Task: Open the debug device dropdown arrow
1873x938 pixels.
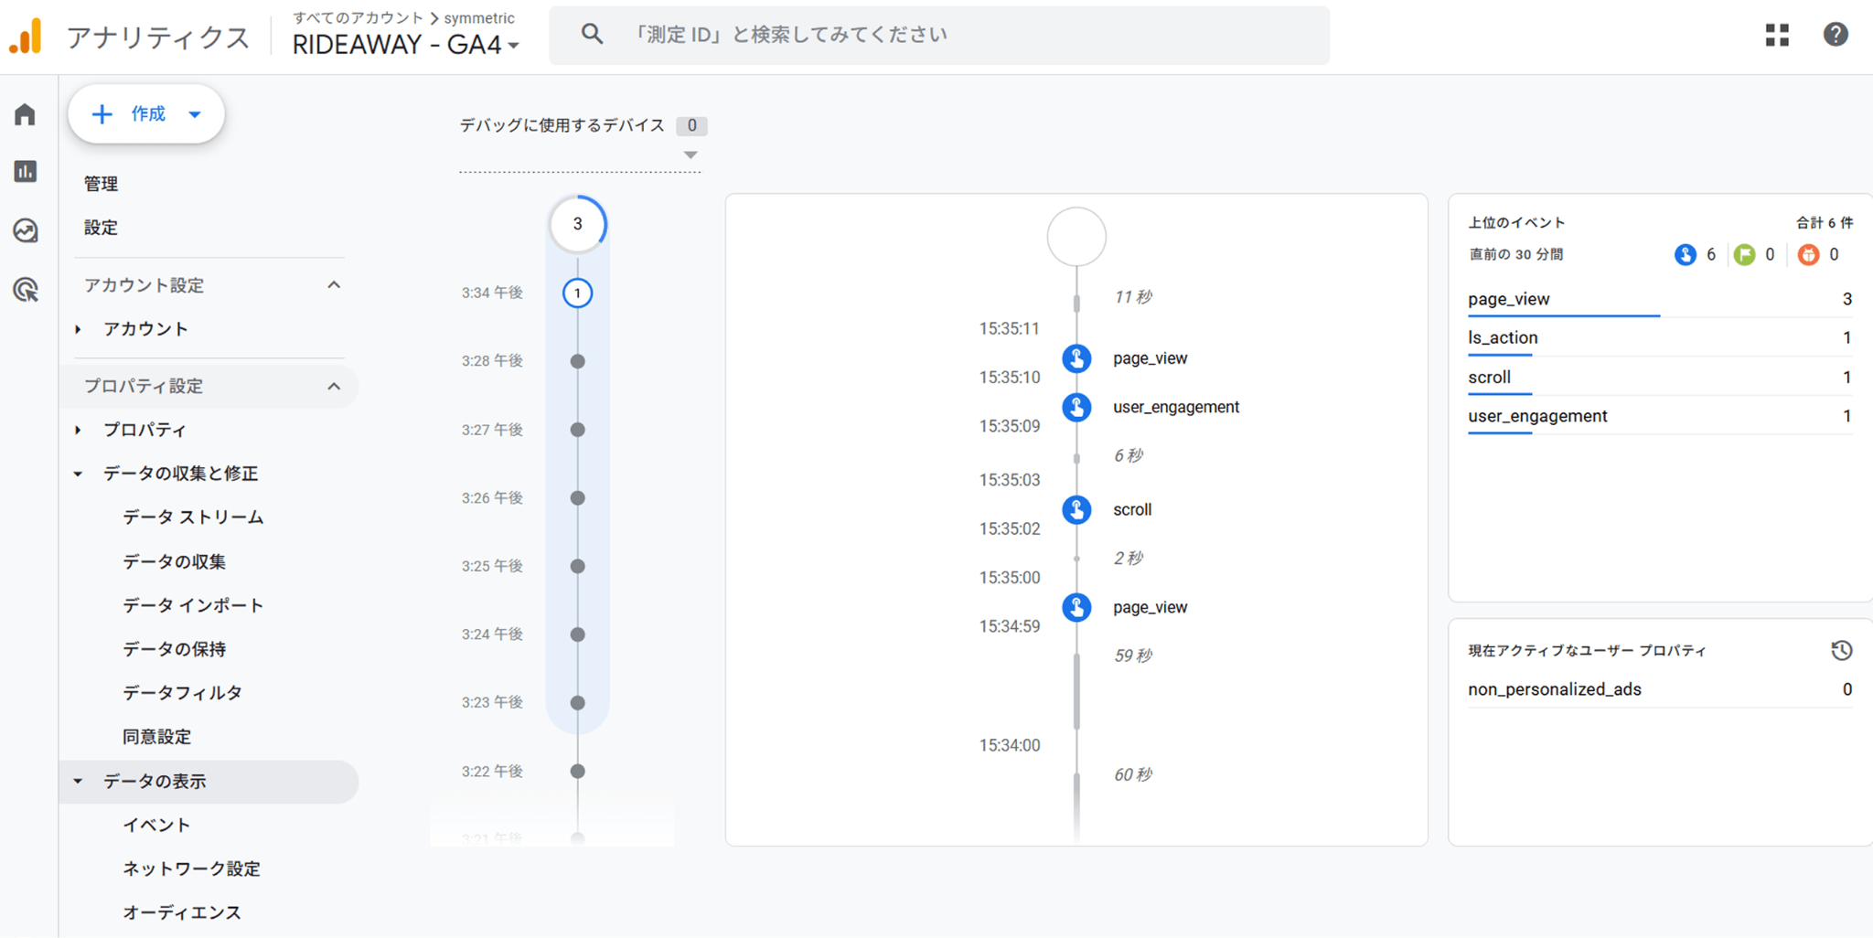Action: tap(690, 155)
